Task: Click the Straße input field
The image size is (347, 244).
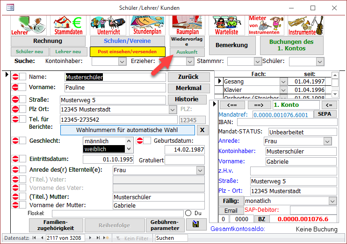Action: 113,100
